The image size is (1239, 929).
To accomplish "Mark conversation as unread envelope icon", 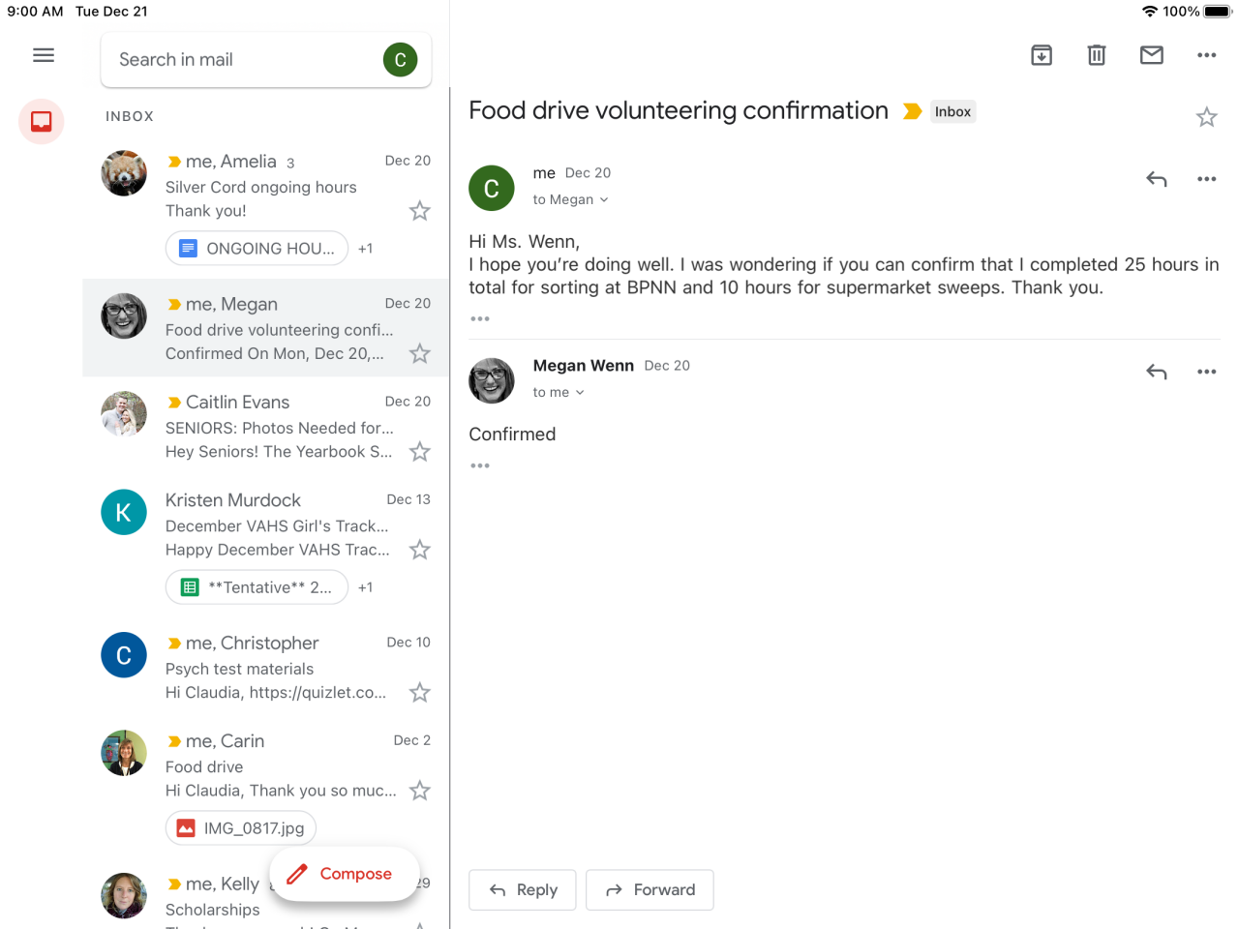I will tap(1152, 55).
